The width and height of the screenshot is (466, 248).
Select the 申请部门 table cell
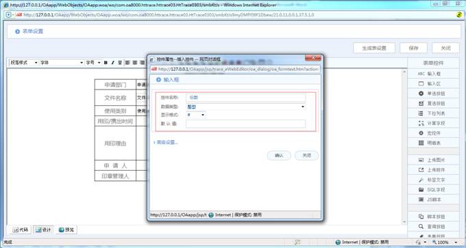[x=115, y=85]
